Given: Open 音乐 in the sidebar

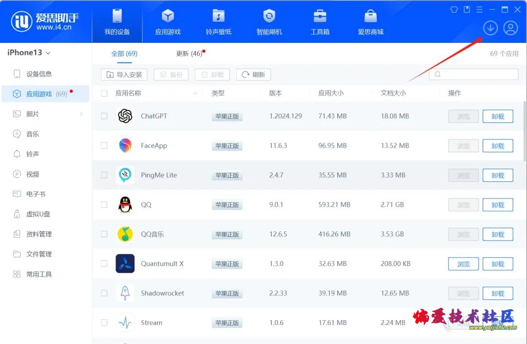Looking at the screenshot, I should click(45, 134).
